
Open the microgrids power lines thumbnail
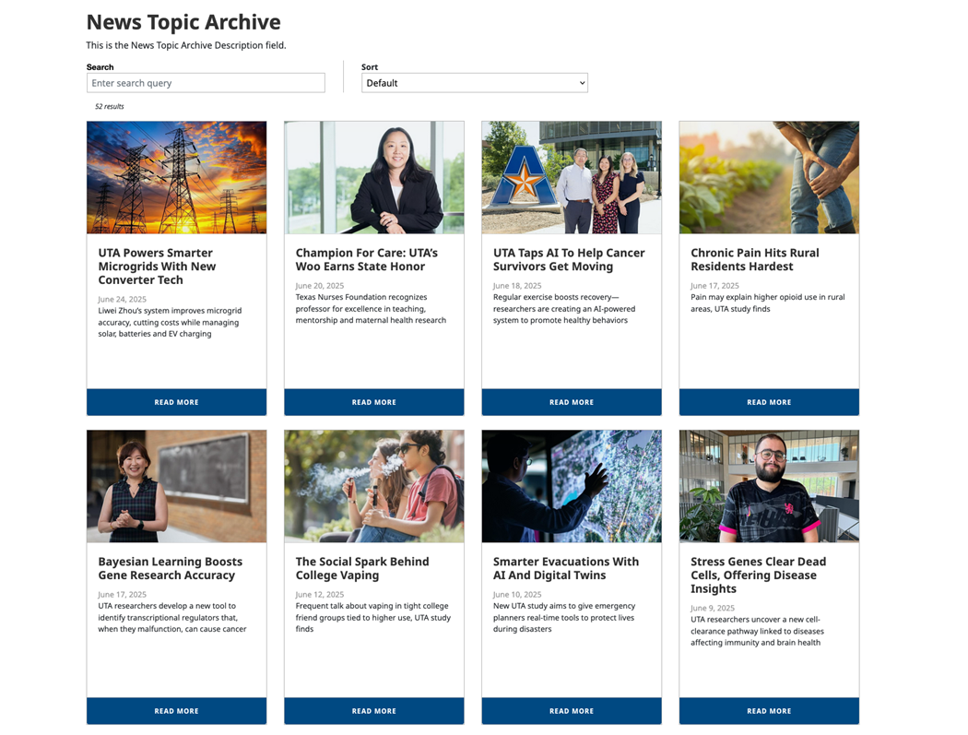click(177, 177)
